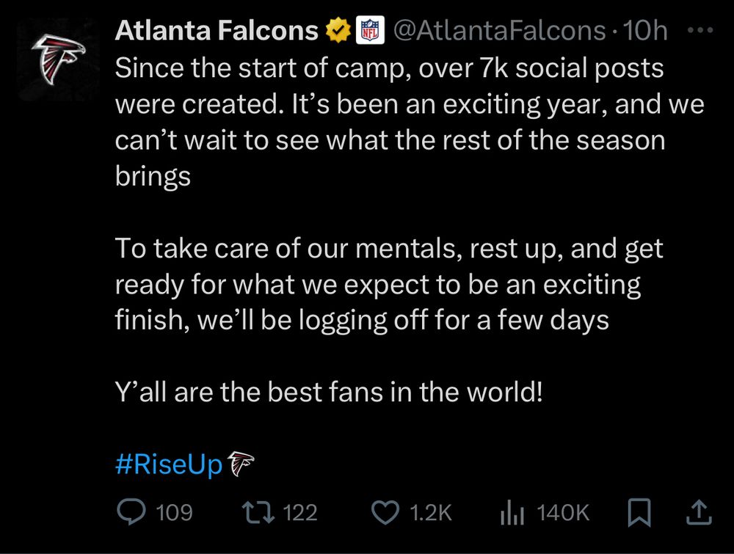Open the Atlanta Falcons profile avatar
This screenshot has height=554, width=734.
tap(58, 59)
